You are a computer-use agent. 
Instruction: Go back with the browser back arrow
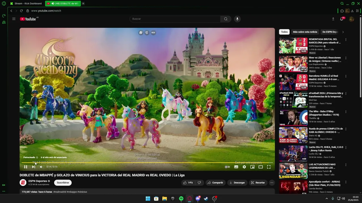pyautogui.click(x=11, y=11)
